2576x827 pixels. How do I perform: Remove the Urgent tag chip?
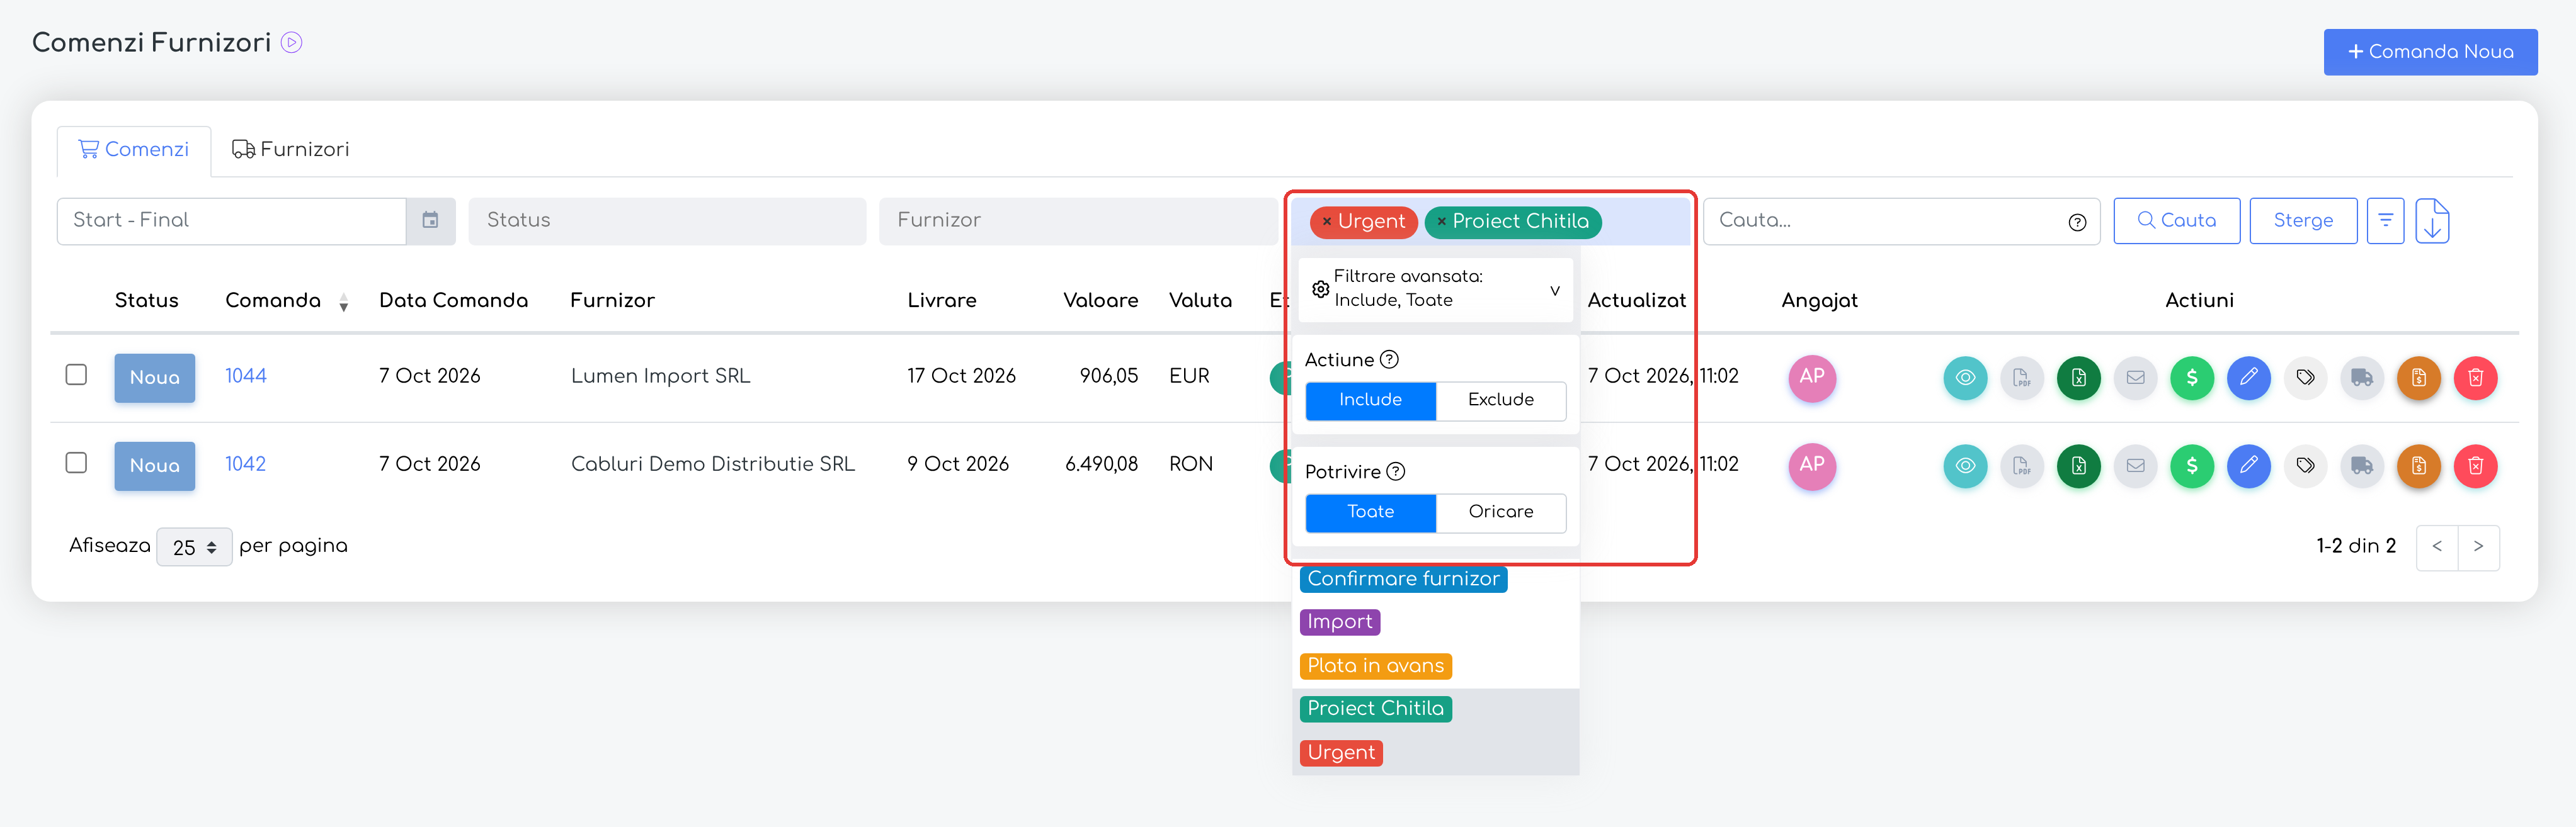pos(1326,222)
